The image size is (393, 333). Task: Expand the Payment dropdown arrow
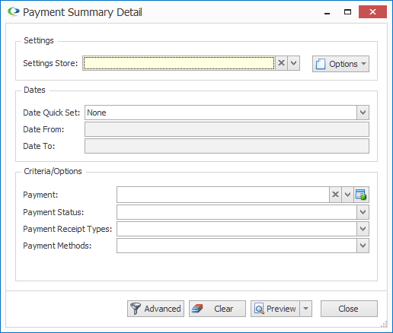347,195
